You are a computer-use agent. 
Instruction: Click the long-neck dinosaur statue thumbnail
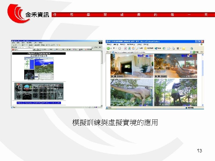click(132, 92)
